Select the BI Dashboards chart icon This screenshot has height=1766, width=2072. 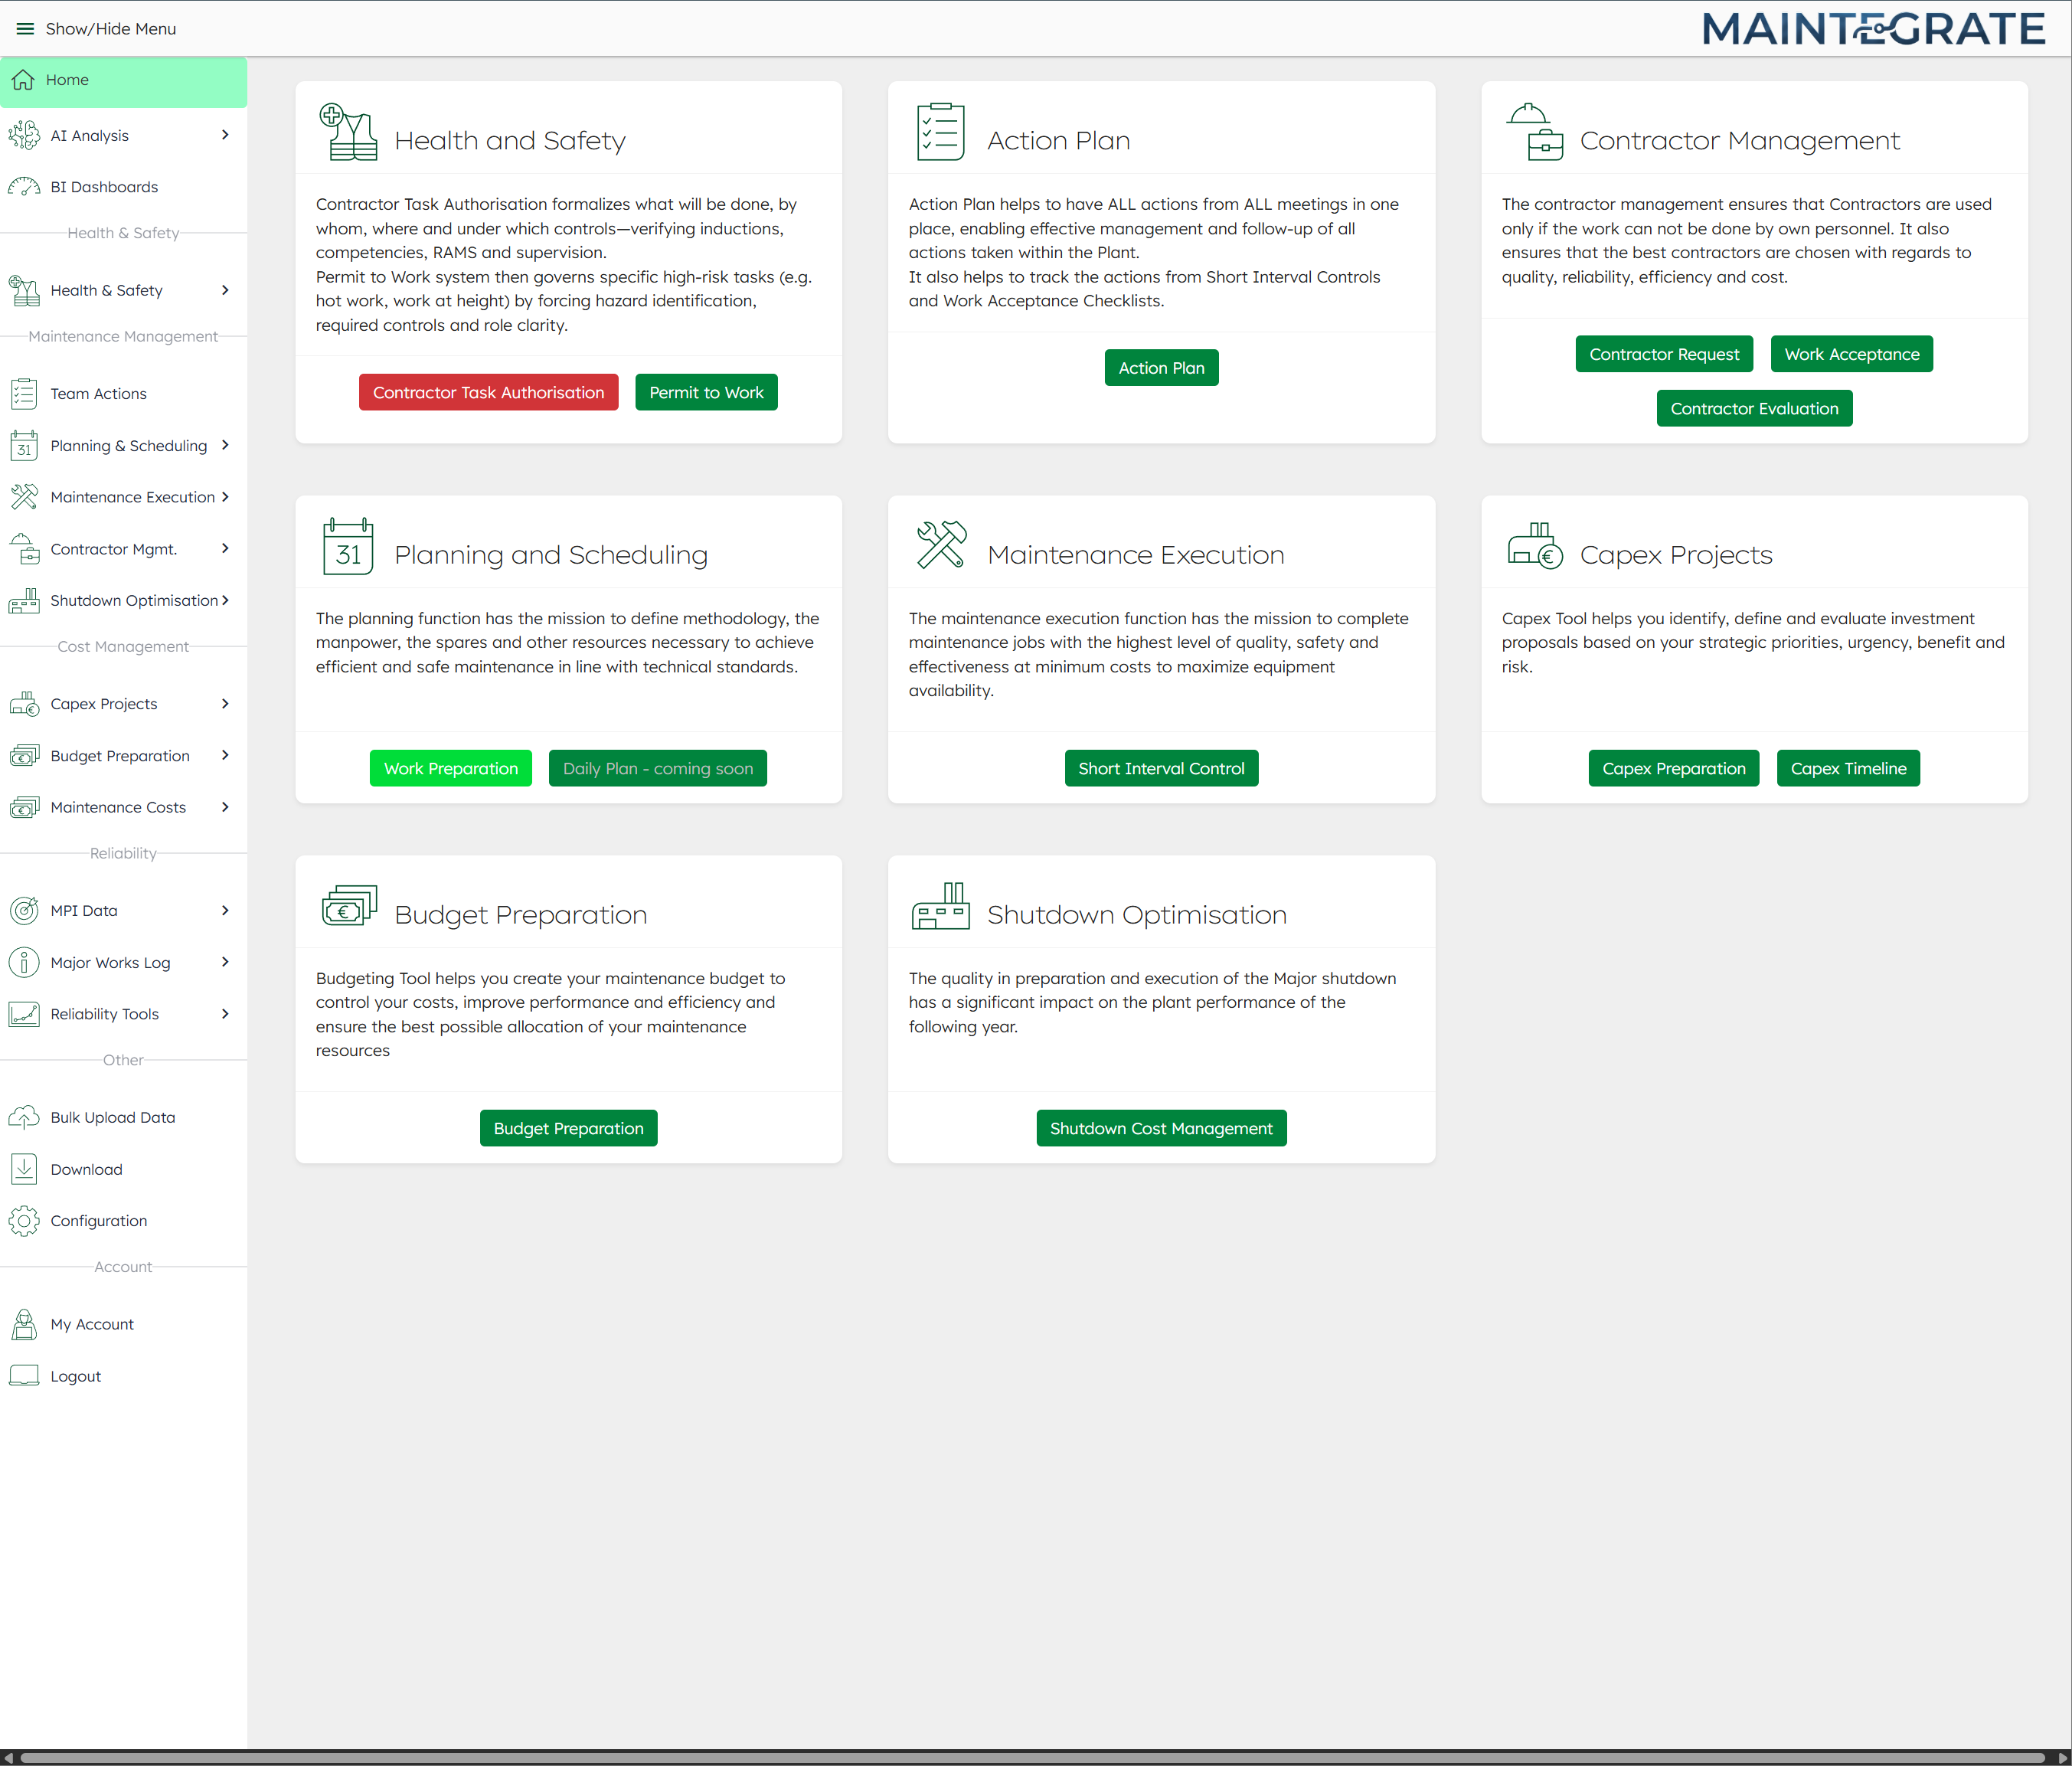coord(24,187)
